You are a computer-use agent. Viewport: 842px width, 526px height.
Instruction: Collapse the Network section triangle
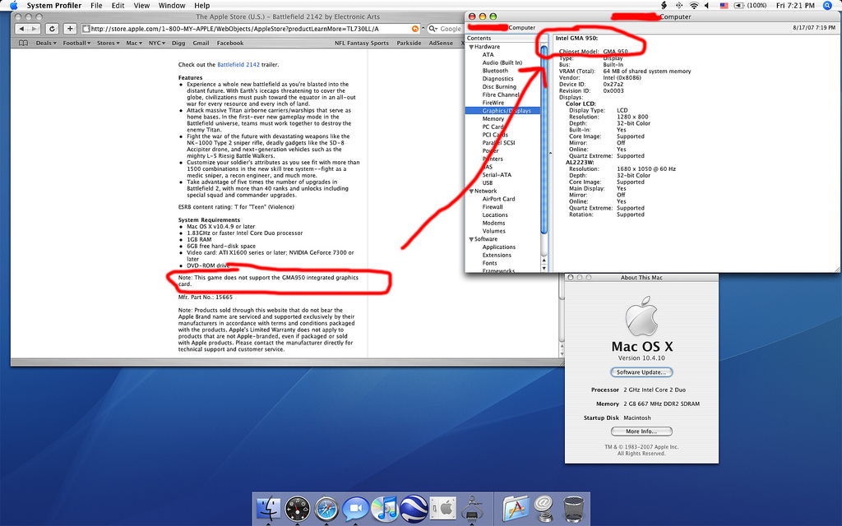click(x=471, y=191)
